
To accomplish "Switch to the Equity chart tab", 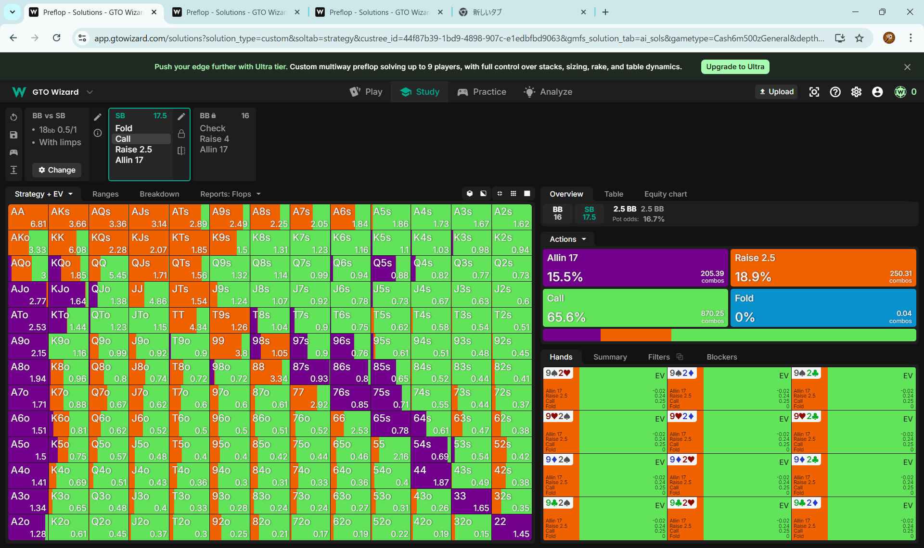I will (x=665, y=194).
